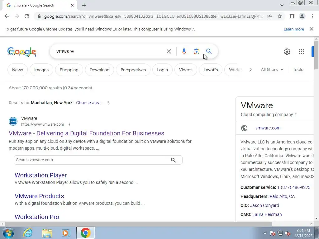Click the Jason Conyard CIO link
319x239 pixels.
(x=264, y=205)
